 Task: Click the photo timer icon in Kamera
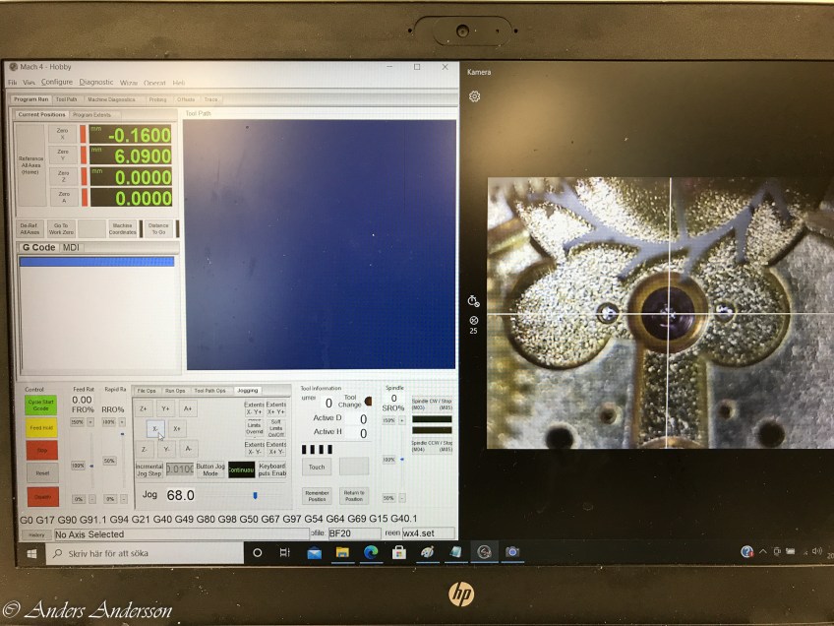[473, 301]
